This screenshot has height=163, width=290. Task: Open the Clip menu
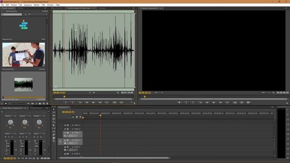(x=20, y=5)
